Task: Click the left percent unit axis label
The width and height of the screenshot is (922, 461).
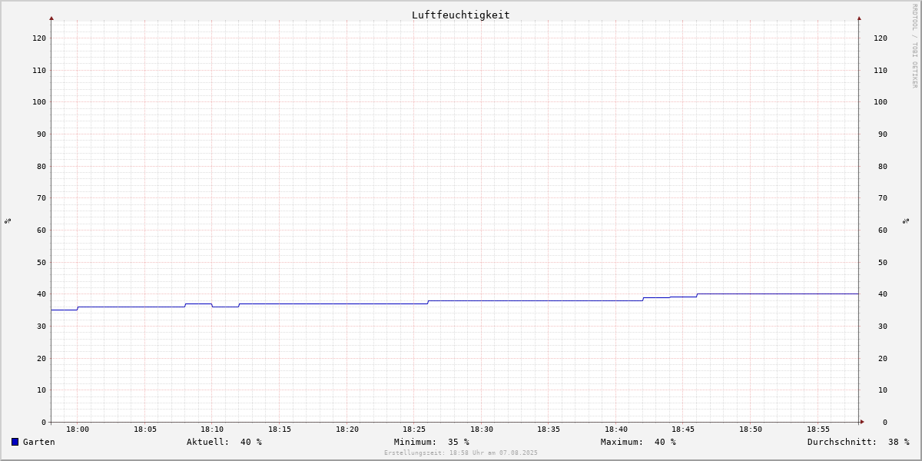Action: coord(8,221)
